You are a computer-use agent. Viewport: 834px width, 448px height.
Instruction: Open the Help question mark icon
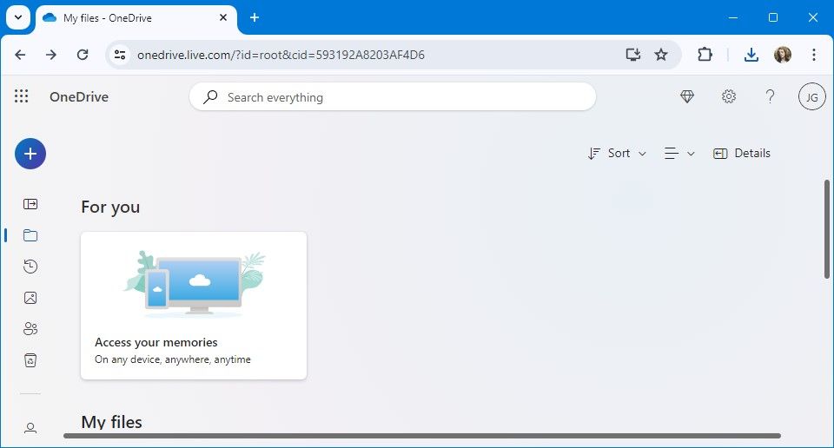point(770,96)
